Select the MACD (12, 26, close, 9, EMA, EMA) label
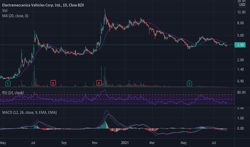The width and height of the screenshot is (250, 147). pos(30,113)
